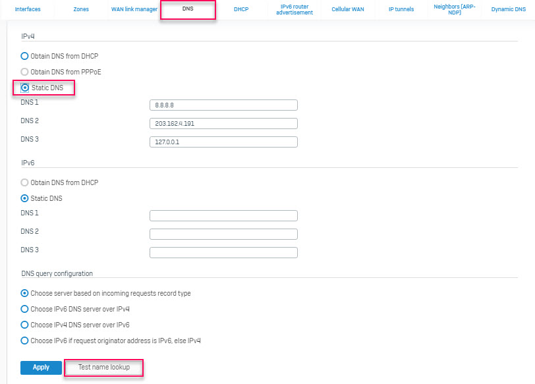Choose IPv6 Static DNS radio button
The image size is (535, 384).
pyautogui.click(x=24, y=198)
